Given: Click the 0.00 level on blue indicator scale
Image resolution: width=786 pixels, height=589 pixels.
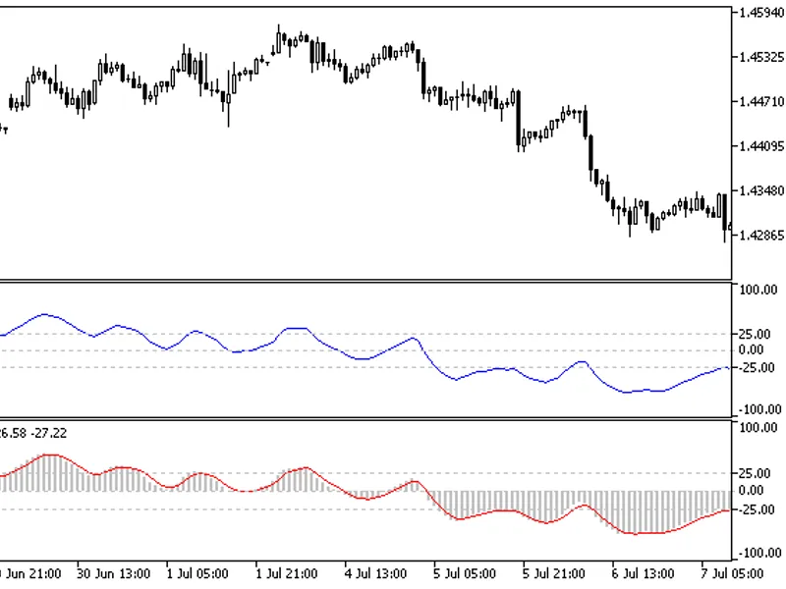Looking at the screenshot, I should click(x=752, y=349).
